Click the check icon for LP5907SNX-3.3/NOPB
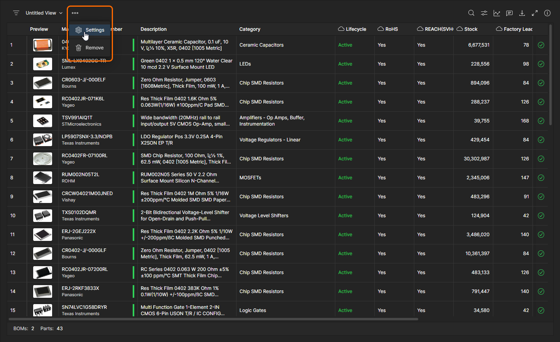The width and height of the screenshot is (560, 342). point(541,140)
